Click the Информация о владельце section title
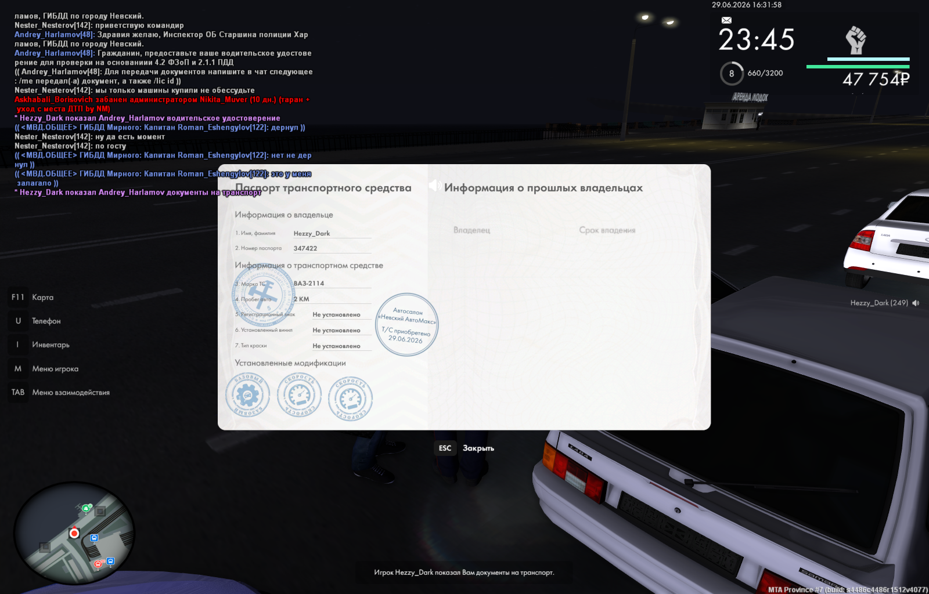This screenshot has height=594, width=929. 284,215
